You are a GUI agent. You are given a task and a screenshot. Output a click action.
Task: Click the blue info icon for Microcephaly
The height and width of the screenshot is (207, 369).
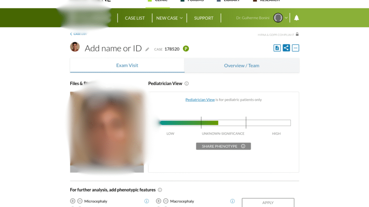(x=147, y=201)
